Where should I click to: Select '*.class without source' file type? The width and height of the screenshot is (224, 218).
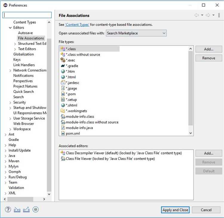pos(83,55)
